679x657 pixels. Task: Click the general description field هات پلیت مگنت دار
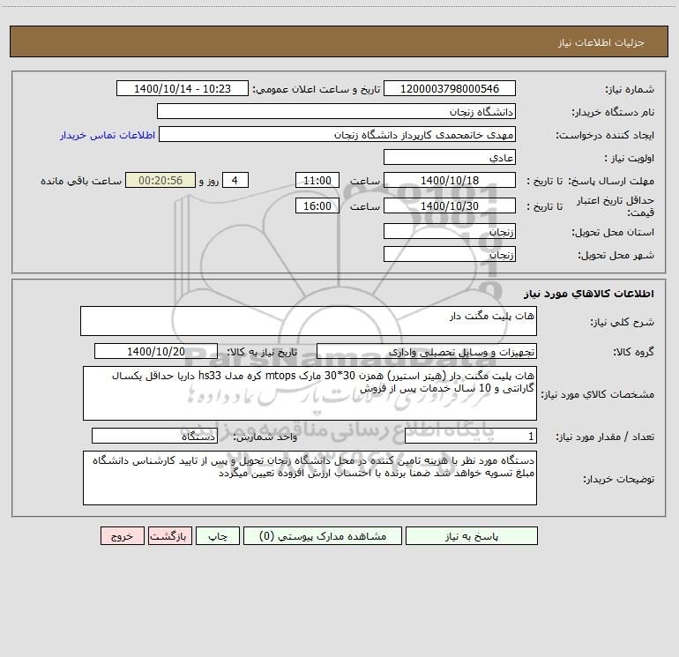309,321
